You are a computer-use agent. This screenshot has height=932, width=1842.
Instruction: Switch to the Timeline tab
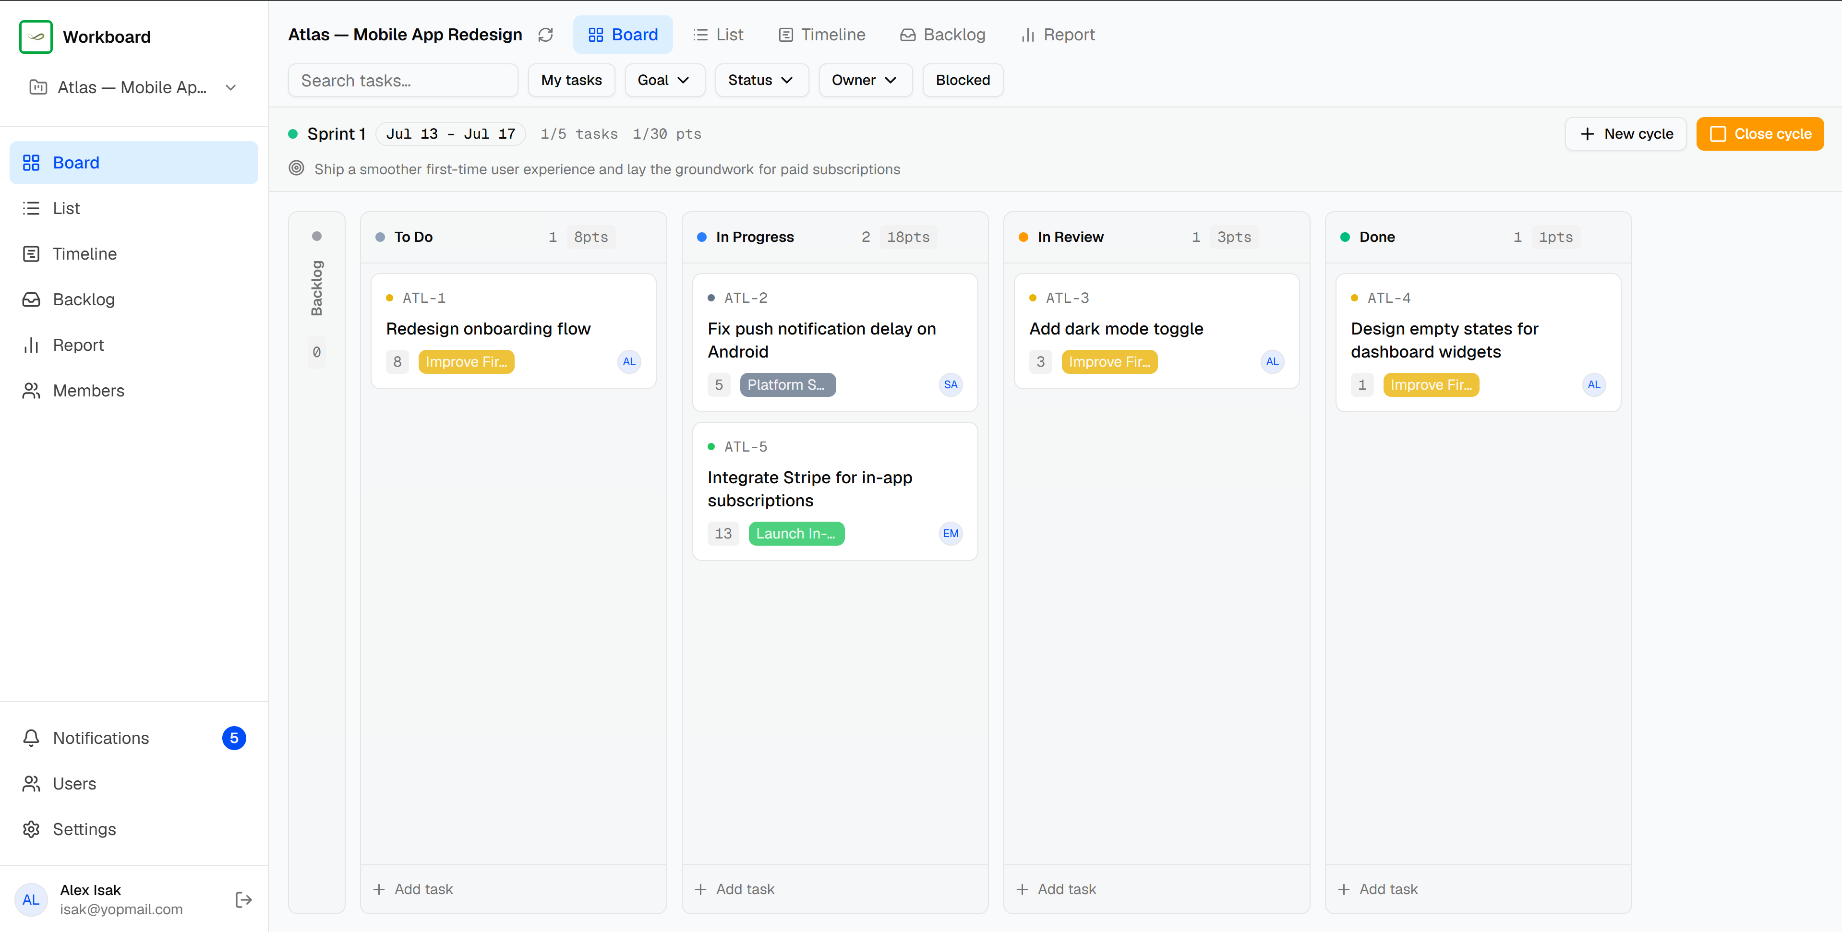[x=822, y=34]
